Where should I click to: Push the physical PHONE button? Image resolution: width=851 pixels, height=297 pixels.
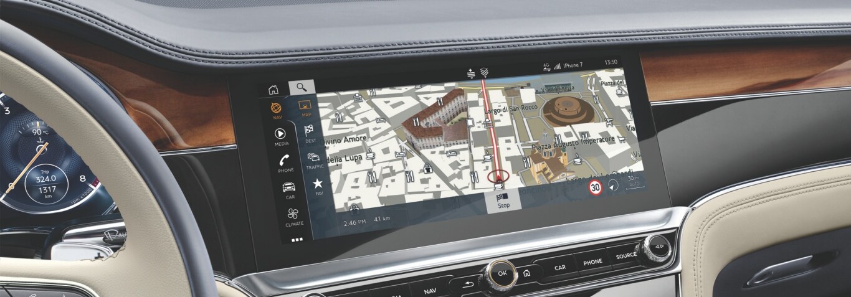(592, 262)
